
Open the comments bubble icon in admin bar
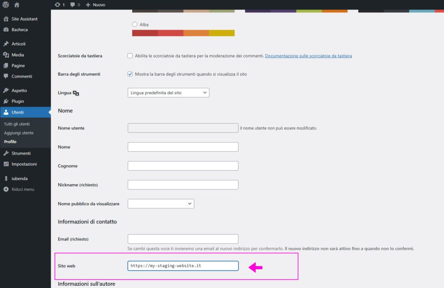coord(72,5)
